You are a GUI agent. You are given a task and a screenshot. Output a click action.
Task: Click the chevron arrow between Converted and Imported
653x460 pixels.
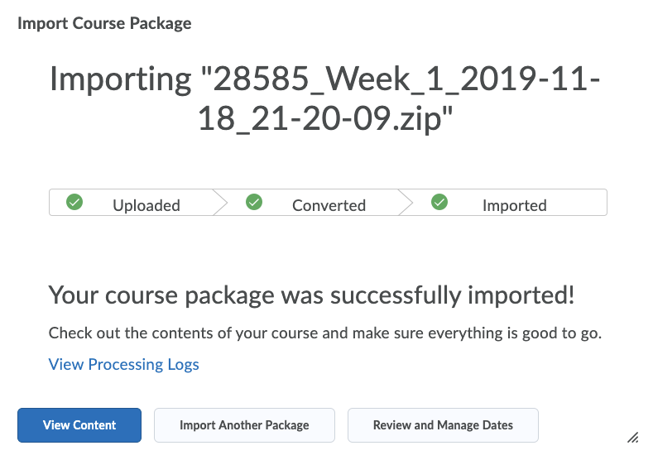coord(406,203)
